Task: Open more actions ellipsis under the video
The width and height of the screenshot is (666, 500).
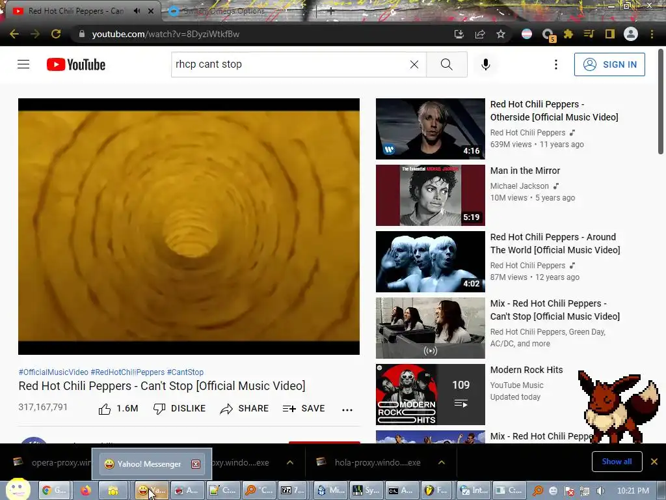Action: click(347, 410)
